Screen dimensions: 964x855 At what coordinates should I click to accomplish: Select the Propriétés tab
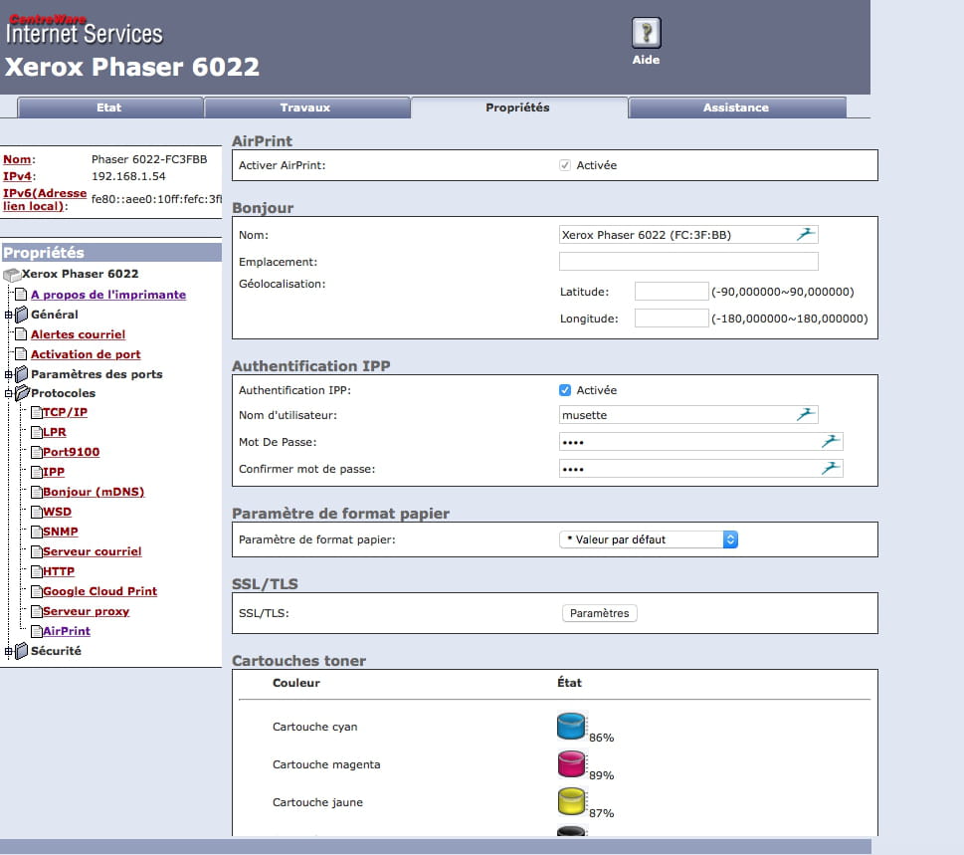coord(518,107)
